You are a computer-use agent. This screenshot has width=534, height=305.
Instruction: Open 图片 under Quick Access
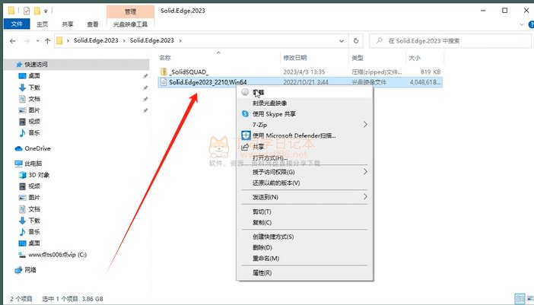(34, 110)
